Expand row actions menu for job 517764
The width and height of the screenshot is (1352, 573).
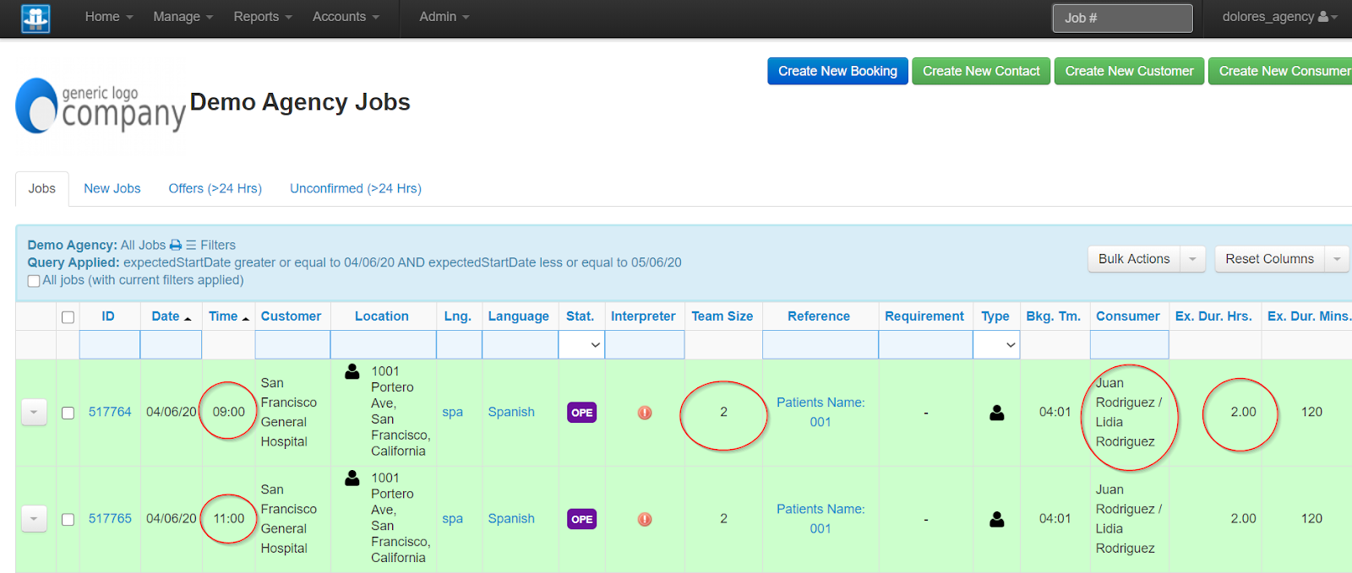point(34,413)
